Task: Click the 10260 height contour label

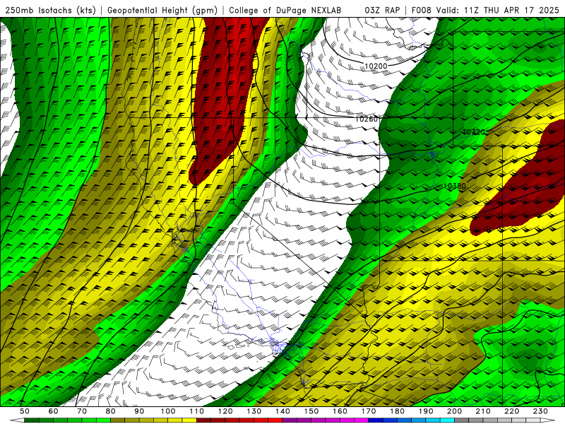Action: tap(367, 119)
